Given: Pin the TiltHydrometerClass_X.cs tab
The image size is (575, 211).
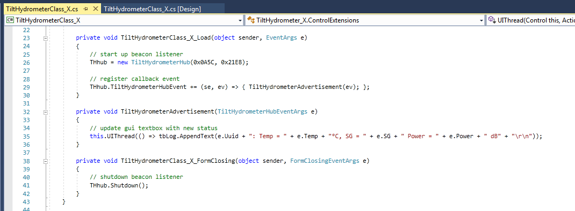Looking at the screenshot, I should click(85, 9).
